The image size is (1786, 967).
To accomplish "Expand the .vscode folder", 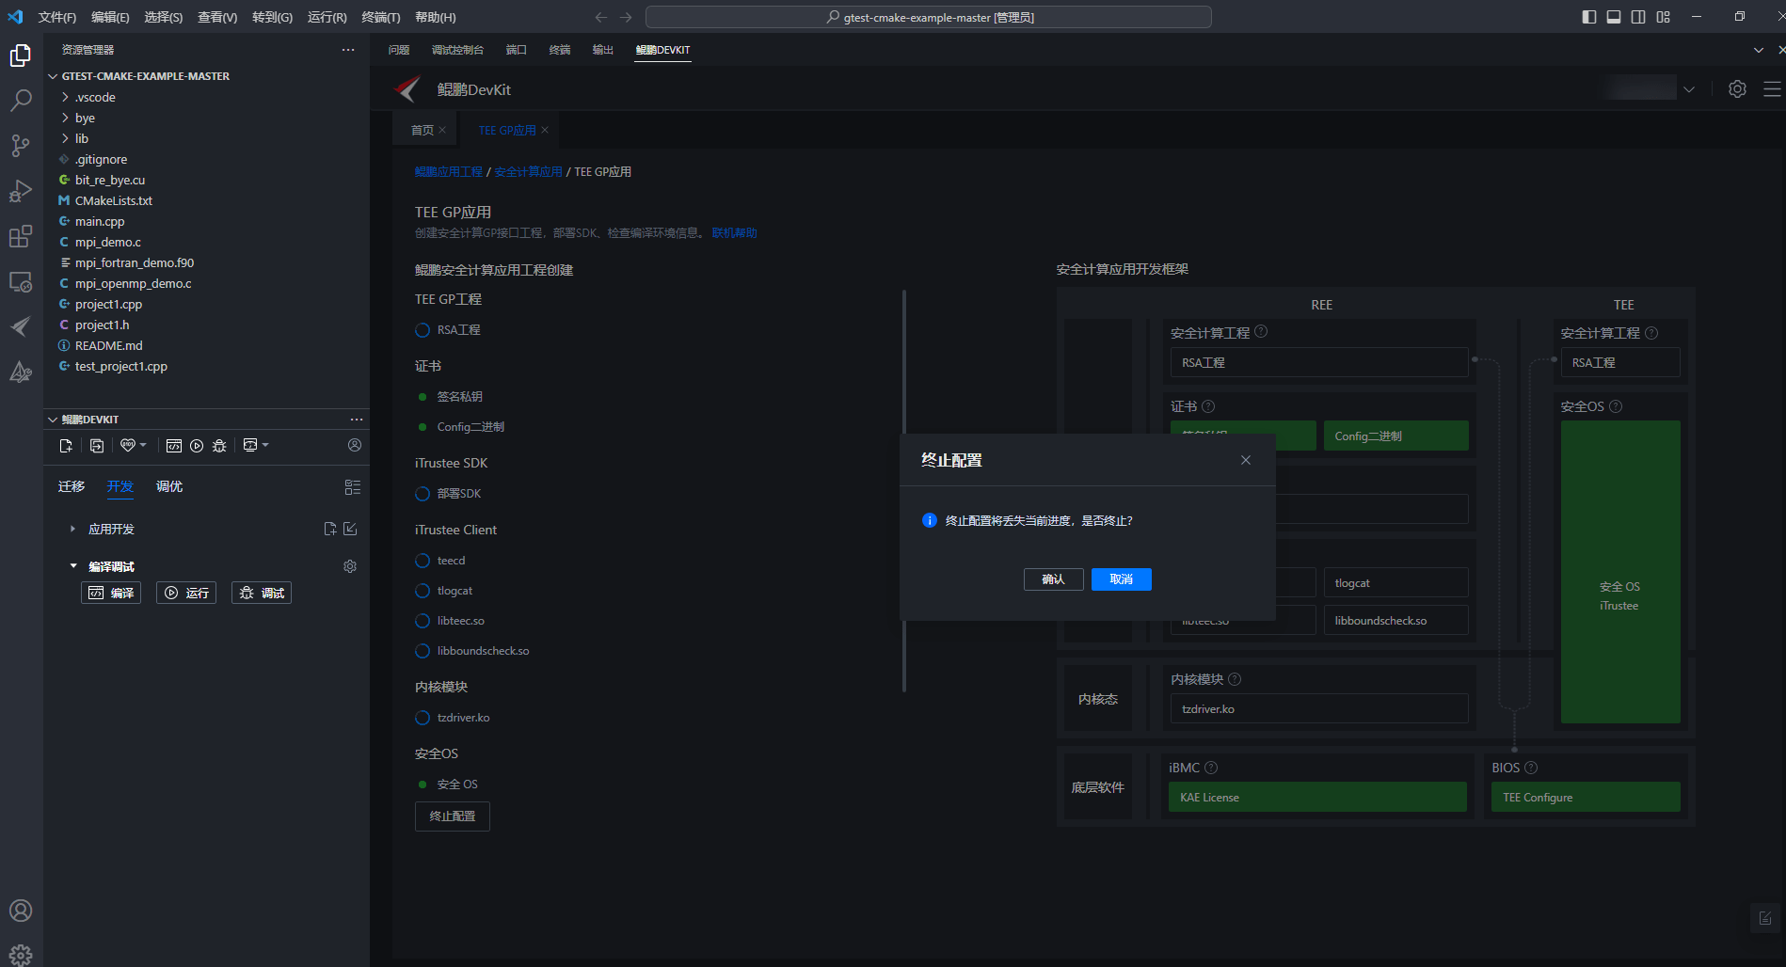I will 65,97.
